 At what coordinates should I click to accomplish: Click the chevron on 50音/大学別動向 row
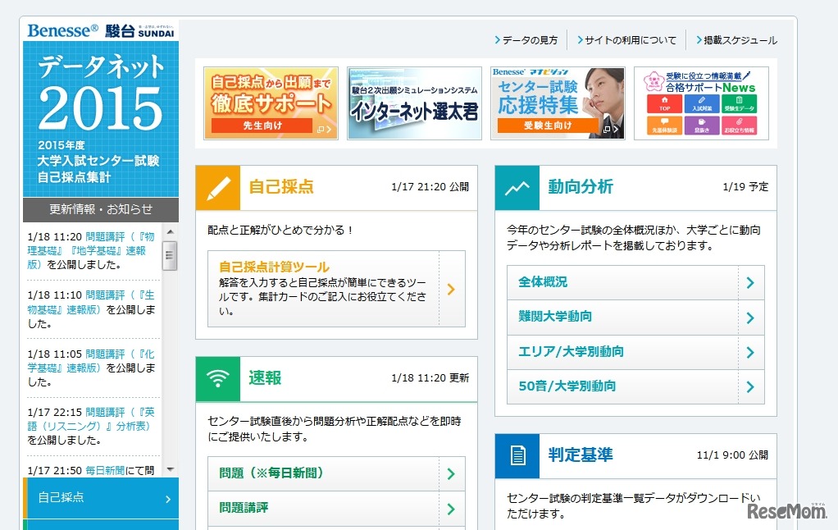(x=750, y=386)
